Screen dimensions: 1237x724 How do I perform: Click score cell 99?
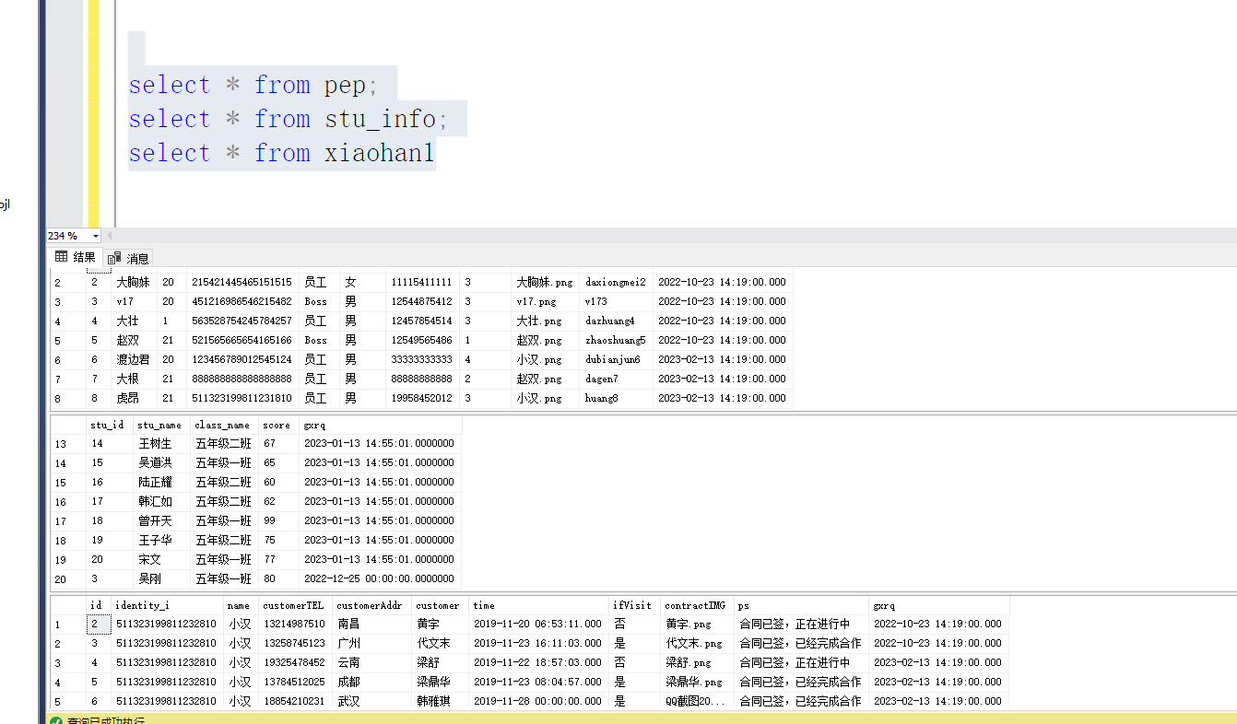tap(277, 520)
